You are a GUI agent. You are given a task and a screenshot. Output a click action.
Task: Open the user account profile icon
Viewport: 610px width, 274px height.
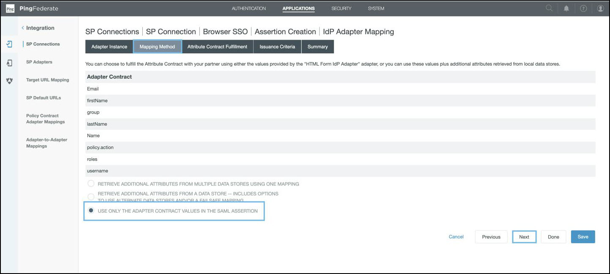(x=600, y=8)
